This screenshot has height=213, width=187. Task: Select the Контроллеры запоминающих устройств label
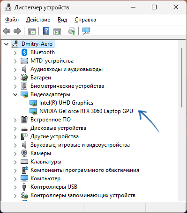pos(83,195)
